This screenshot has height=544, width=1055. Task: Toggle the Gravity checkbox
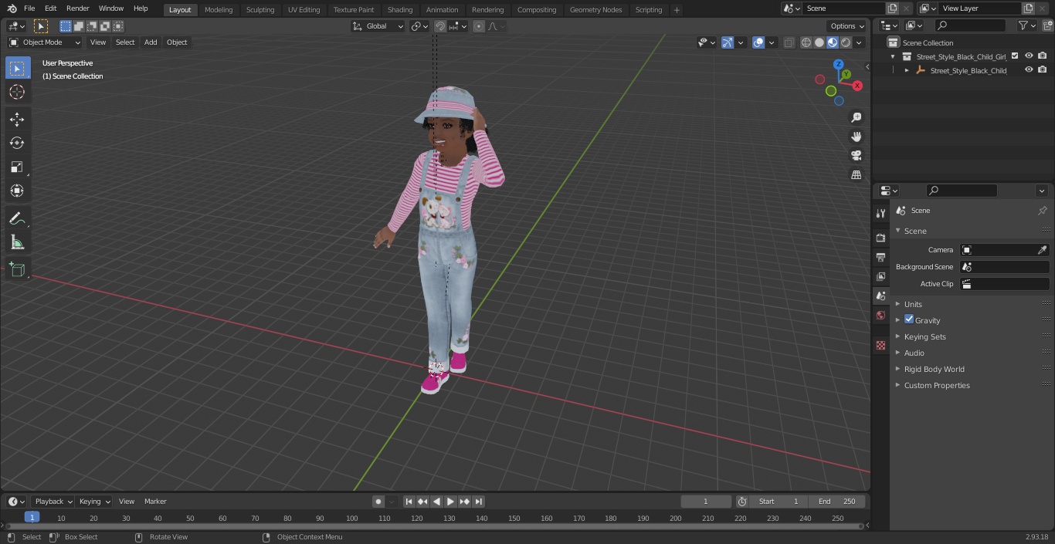[909, 319]
